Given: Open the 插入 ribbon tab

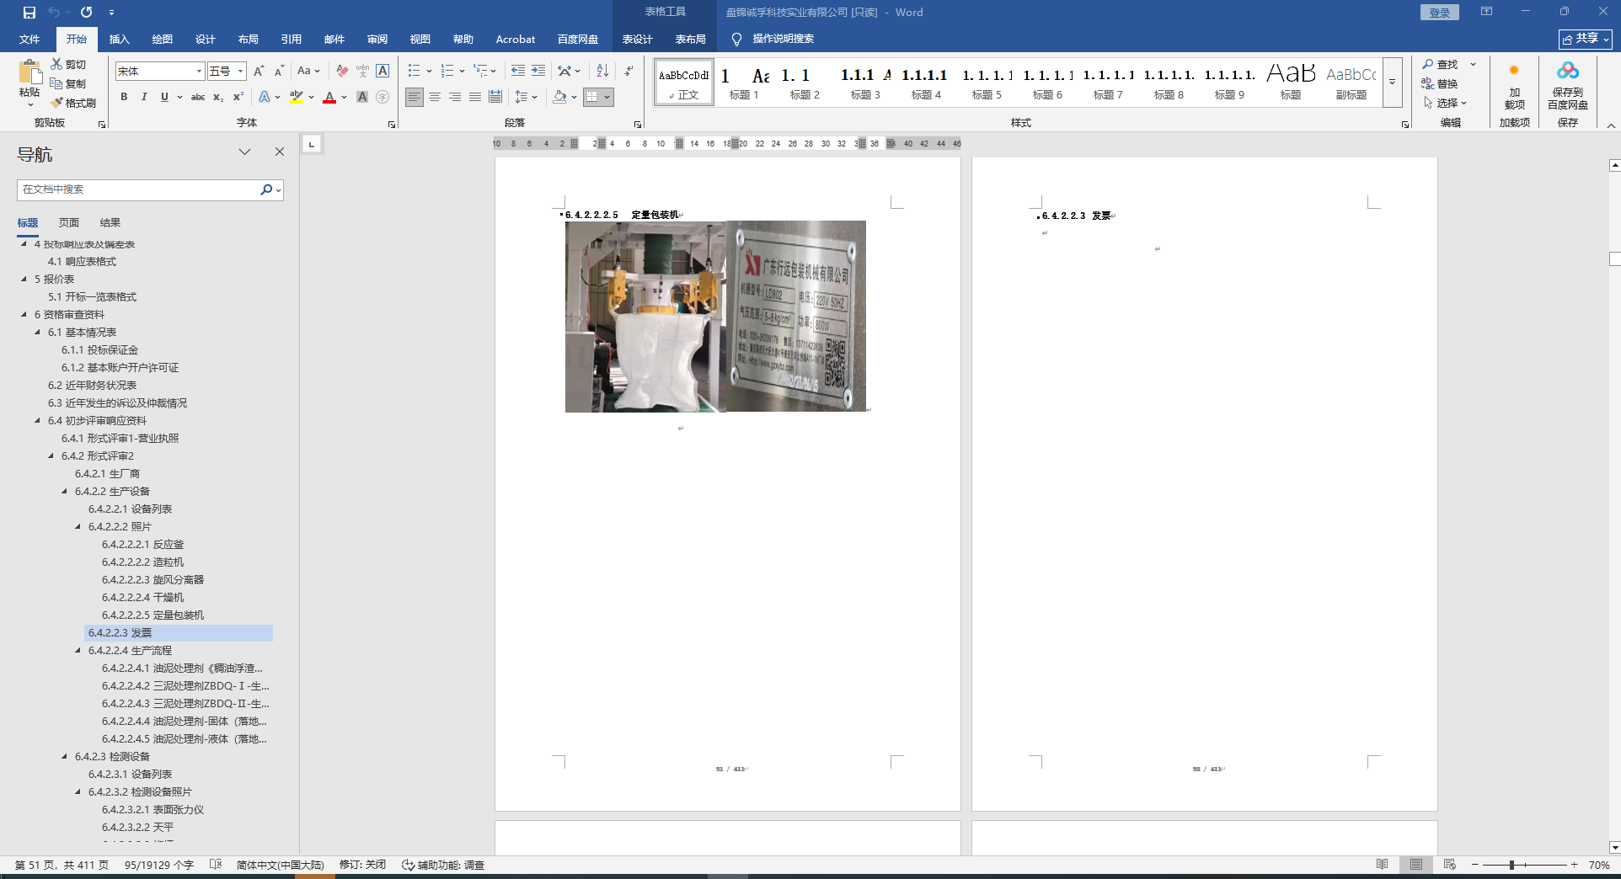Looking at the screenshot, I should tap(119, 39).
